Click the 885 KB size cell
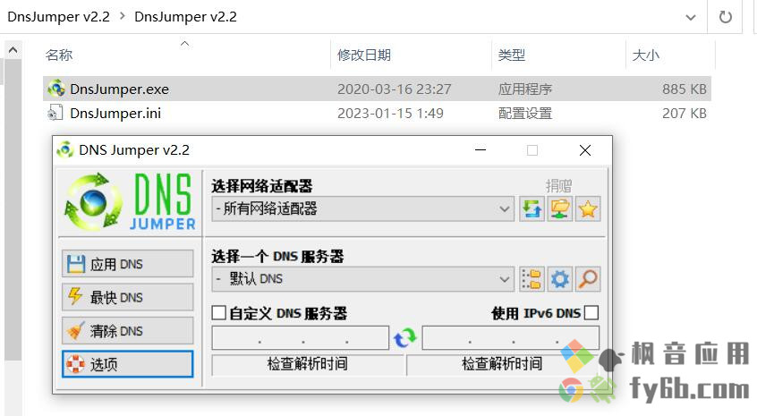The height and width of the screenshot is (416, 757). (x=685, y=89)
